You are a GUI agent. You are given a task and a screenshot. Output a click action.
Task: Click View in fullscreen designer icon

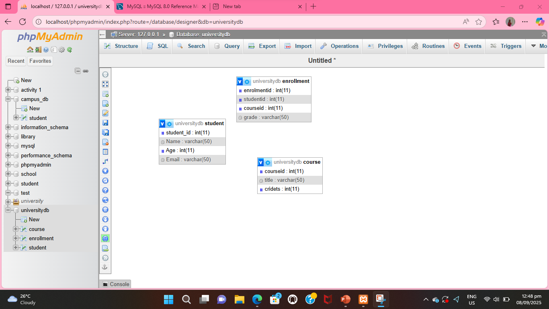pyautogui.click(x=105, y=84)
